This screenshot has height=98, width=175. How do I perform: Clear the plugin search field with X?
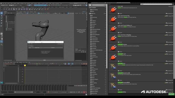(171, 4)
